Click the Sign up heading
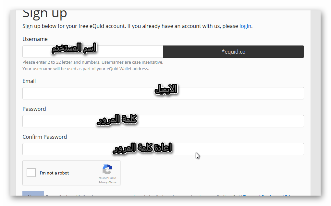 [x=44, y=14]
